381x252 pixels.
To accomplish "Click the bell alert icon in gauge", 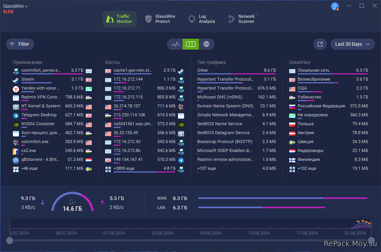I will (72, 202).
